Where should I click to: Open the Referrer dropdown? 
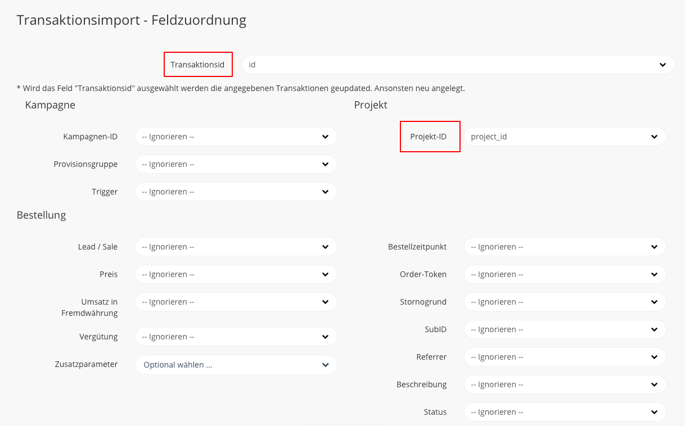pyautogui.click(x=565, y=357)
